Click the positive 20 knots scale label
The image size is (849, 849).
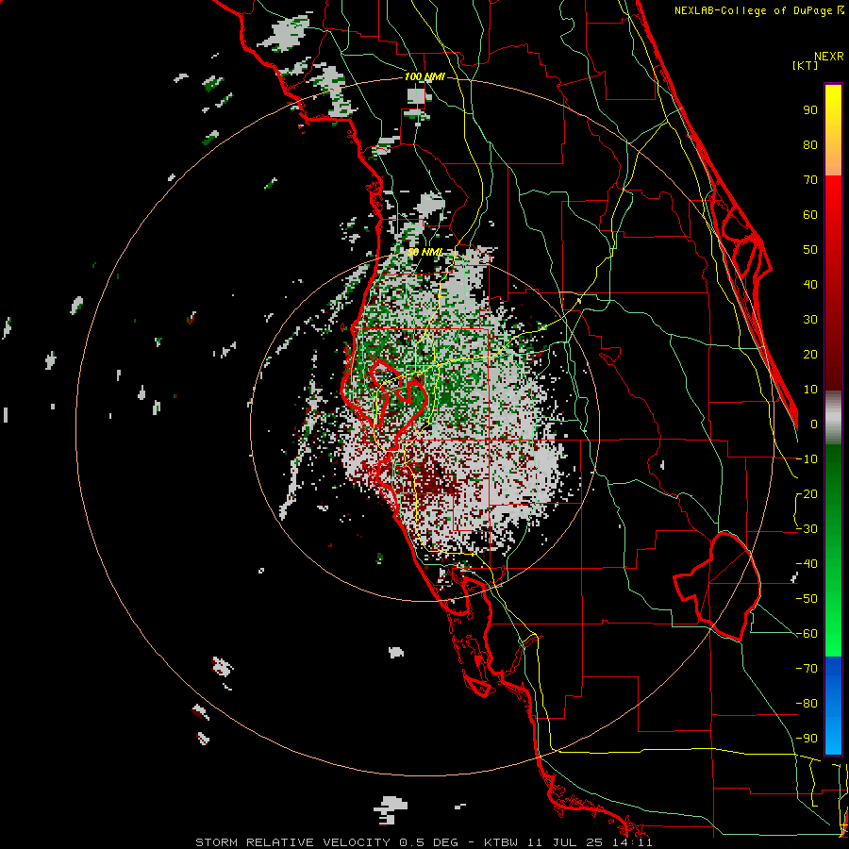coord(810,354)
